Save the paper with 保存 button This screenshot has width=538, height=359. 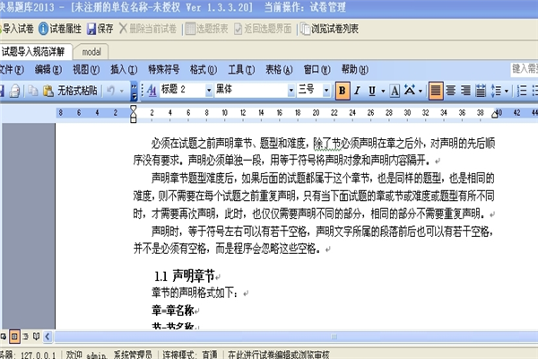(x=100, y=29)
